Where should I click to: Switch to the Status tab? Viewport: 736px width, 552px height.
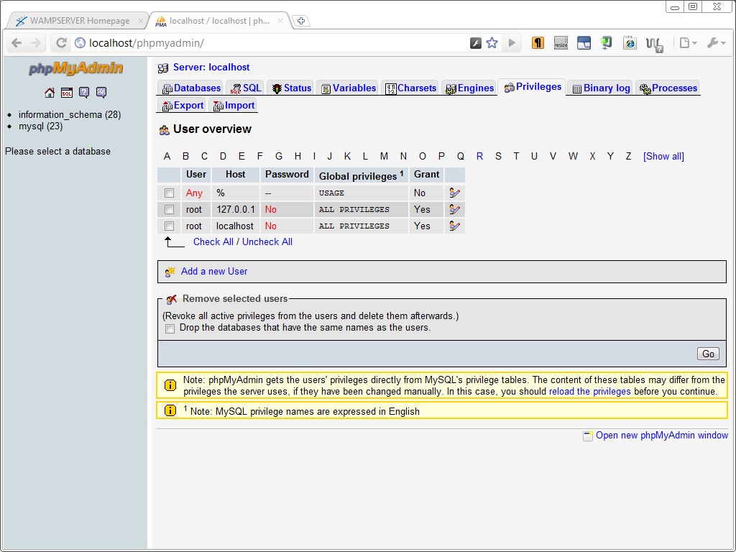pyautogui.click(x=292, y=88)
